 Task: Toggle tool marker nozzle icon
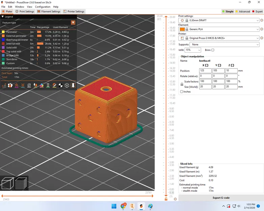pos(73,85)
